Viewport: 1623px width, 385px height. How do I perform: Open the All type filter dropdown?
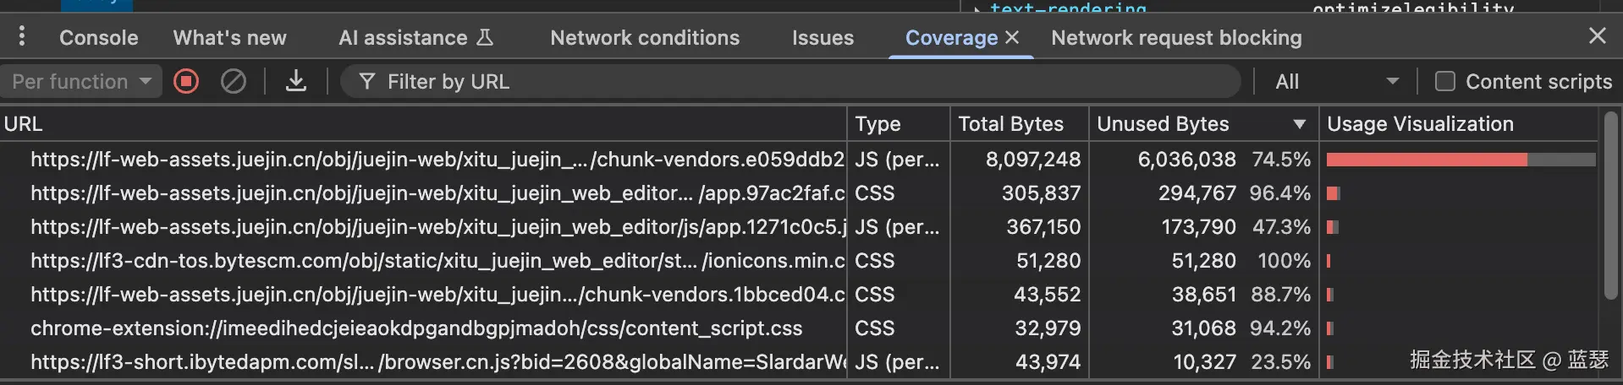1335,82
